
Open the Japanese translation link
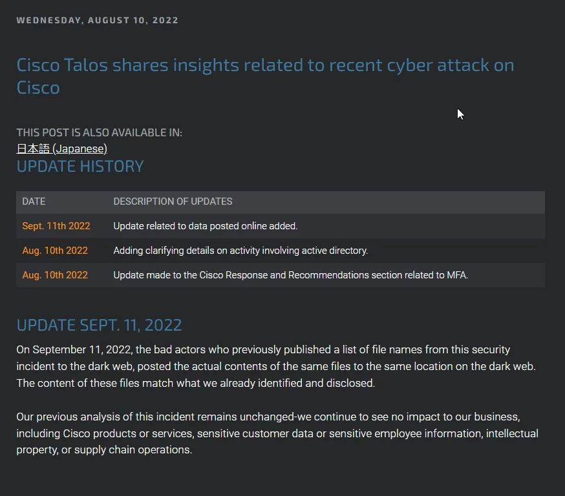coord(61,149)
